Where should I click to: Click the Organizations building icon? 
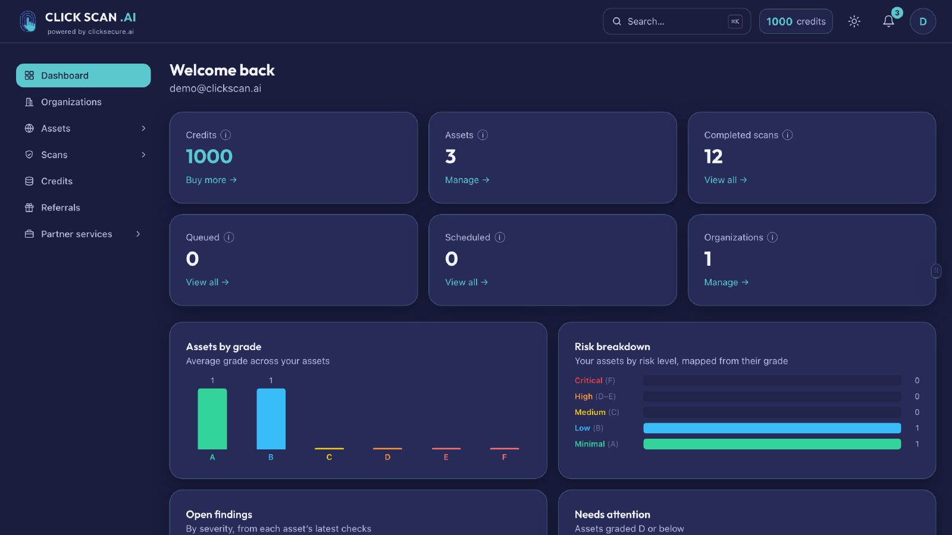click(x=29, y=102)
